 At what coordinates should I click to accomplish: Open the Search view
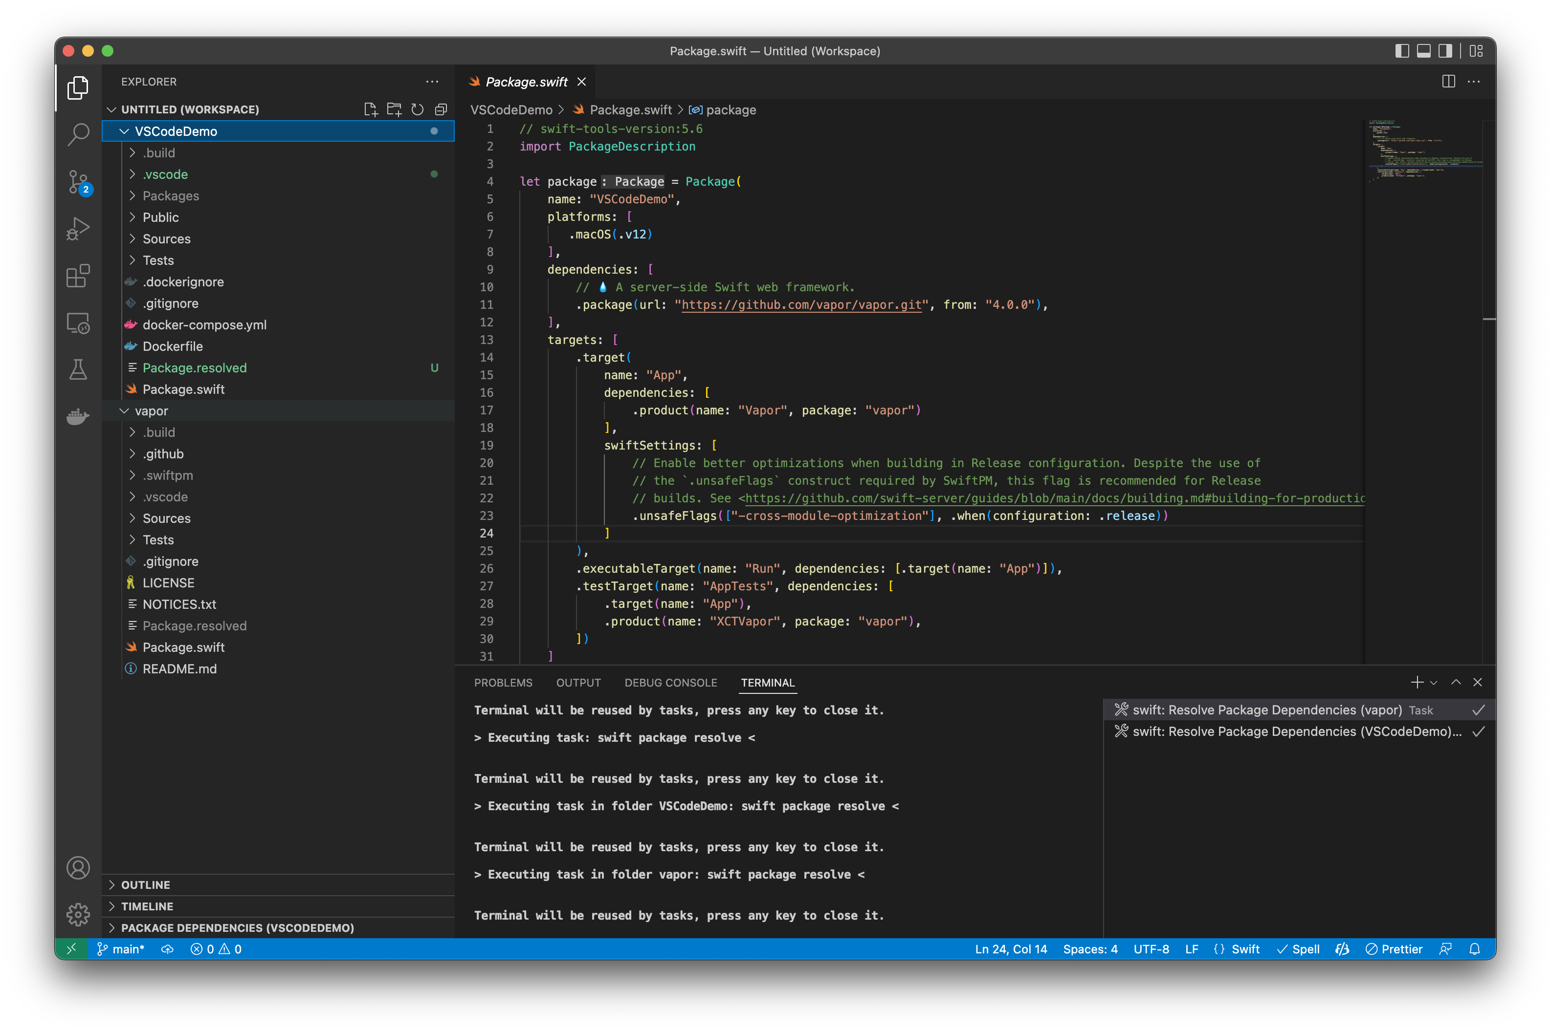coord(77,133)
